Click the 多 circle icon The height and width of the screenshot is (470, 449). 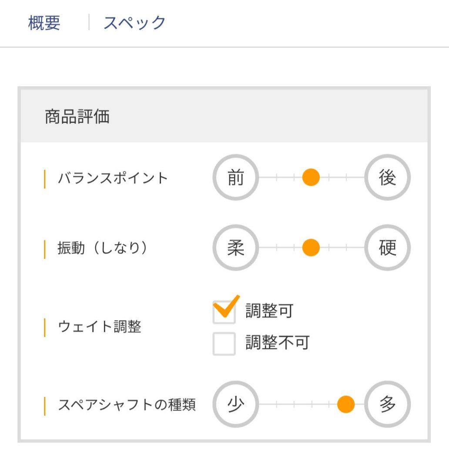tap(387, 405)
